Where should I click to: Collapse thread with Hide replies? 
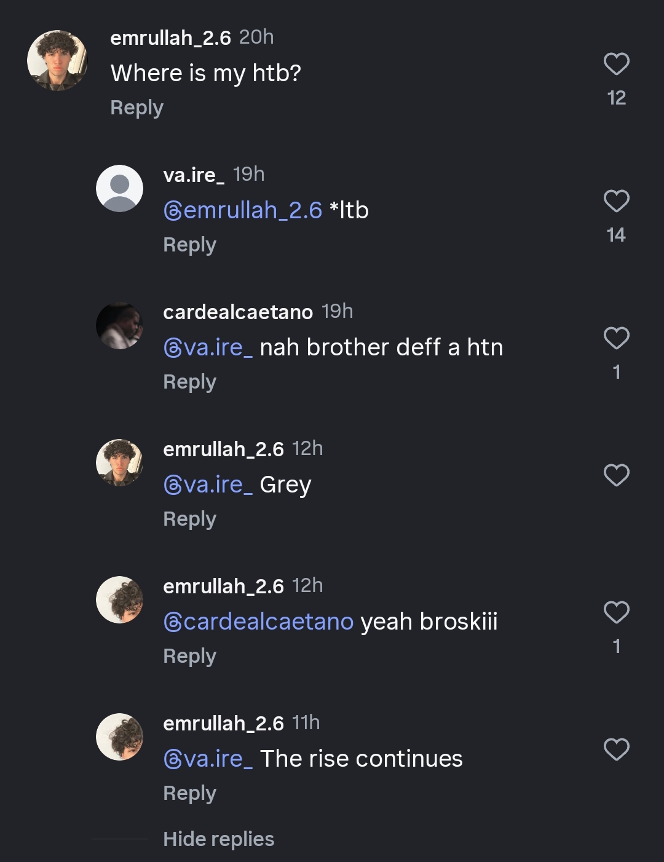[x=218, y=839]
